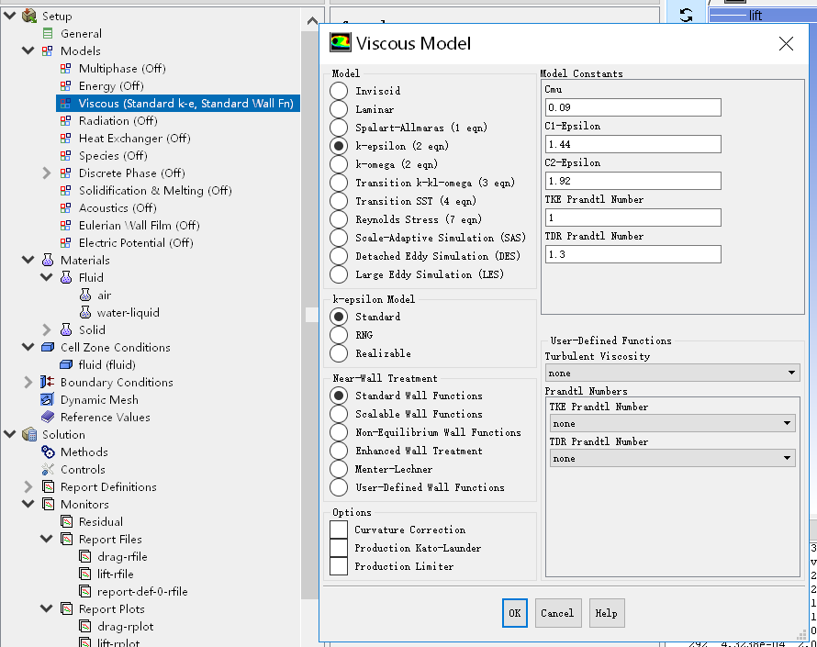Click the TDR Prandtl Number constant field

pyautogui.click(x=633, y=254)
